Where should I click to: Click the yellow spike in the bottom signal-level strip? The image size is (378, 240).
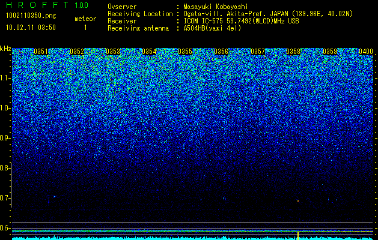click(298, 236)
